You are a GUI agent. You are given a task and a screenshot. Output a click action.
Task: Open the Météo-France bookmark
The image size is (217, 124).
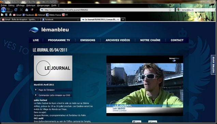coord(54,15)
